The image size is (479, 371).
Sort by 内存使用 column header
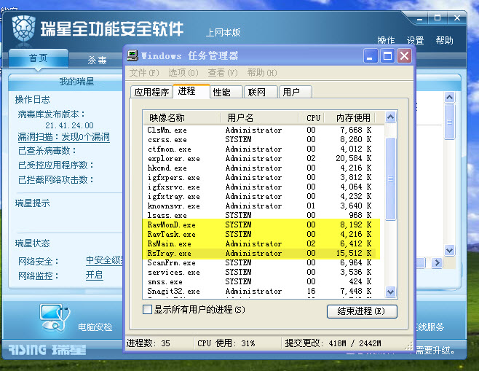coord(350,118)
